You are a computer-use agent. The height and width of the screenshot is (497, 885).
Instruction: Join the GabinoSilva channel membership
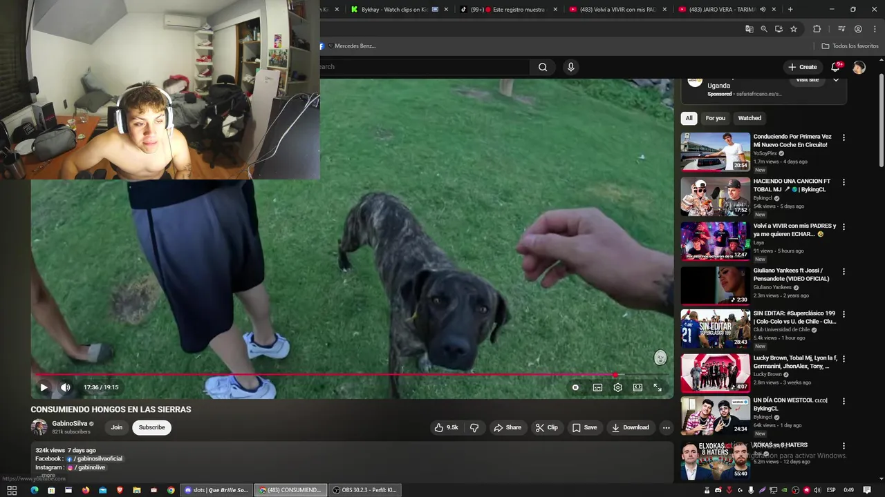point(117,427)
